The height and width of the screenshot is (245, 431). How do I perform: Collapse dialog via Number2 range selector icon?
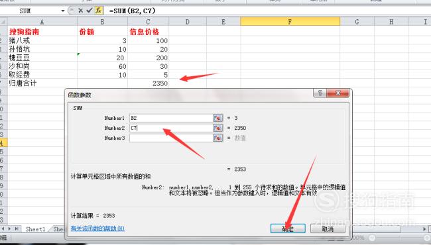coord(217,128)
